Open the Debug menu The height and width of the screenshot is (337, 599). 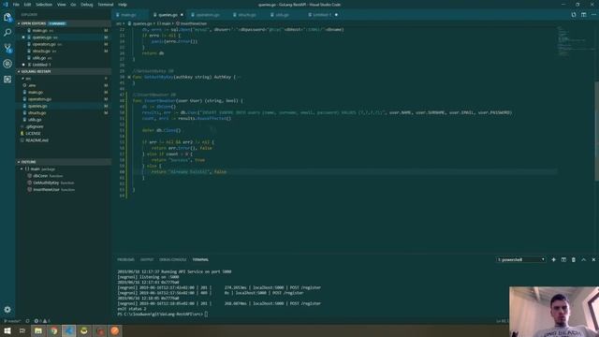click(x=87, y=5)
